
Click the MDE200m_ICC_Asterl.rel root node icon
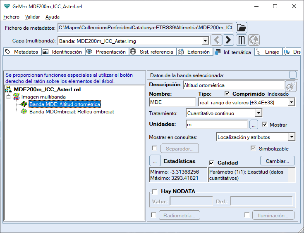pyautogui.click(x=8, y=89)
